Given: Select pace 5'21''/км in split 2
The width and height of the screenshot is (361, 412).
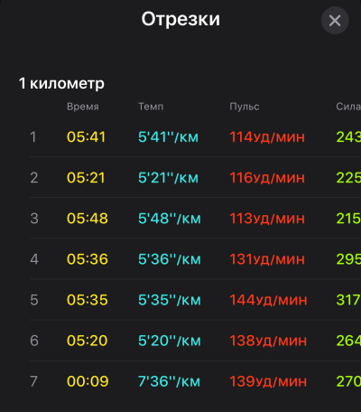Looking at the screenshot, I should (168, 178).
